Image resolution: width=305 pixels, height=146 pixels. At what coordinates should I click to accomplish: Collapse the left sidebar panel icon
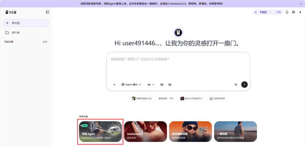coord(47,12)
